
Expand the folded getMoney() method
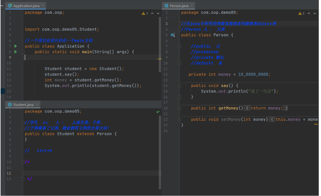tap(179, 108)
